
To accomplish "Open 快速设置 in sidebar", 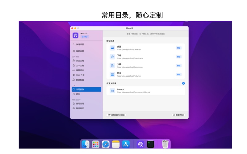I will tap(86, 44).
